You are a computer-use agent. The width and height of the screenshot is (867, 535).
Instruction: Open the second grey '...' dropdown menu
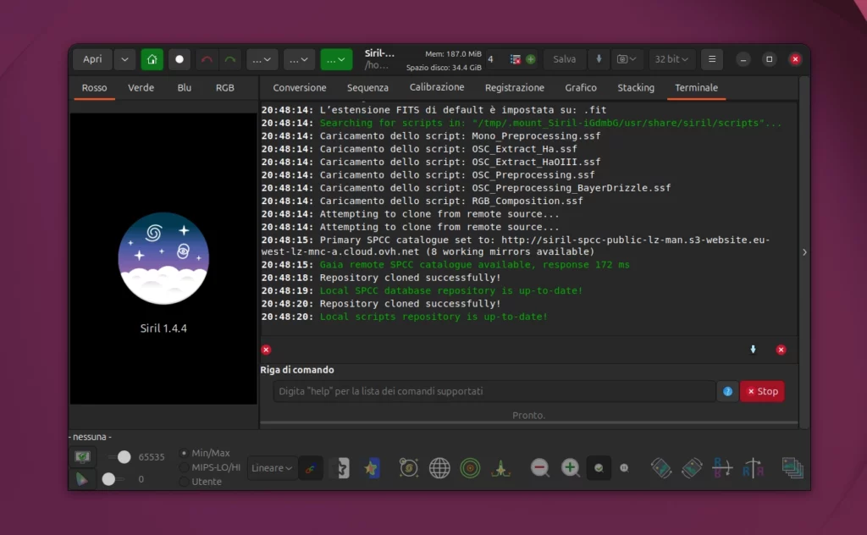(299, 59)
